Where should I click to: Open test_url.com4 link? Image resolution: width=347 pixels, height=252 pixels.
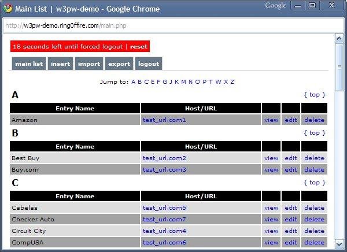tap(164, 231)
